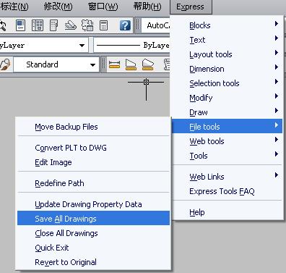Open the 帮助(H) menu
The height and width of the screenshot is (273, 286).
(147, 7)
